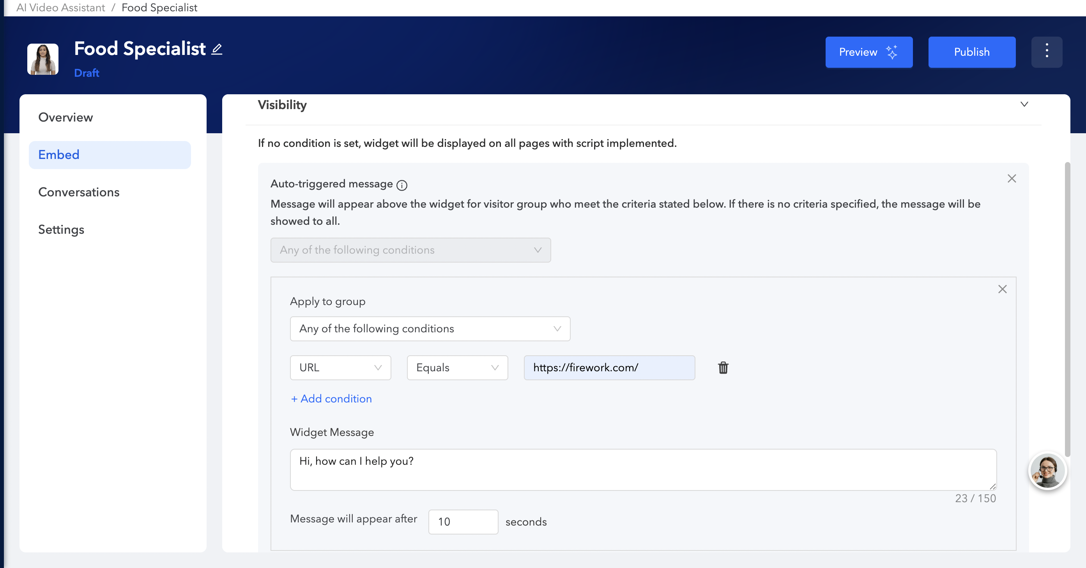Click the Visibility section heading
Image resolution: width=1086 pixels, height=568 pixels.
[x=282, y=104]
